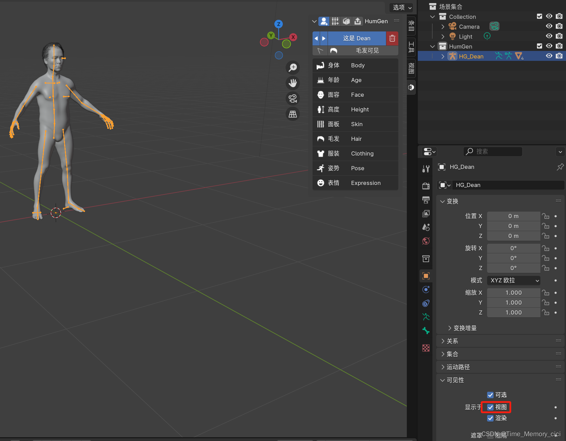Open the 身体 Body section
Viewport: 566px width, 441px height.
pos(355,66)
